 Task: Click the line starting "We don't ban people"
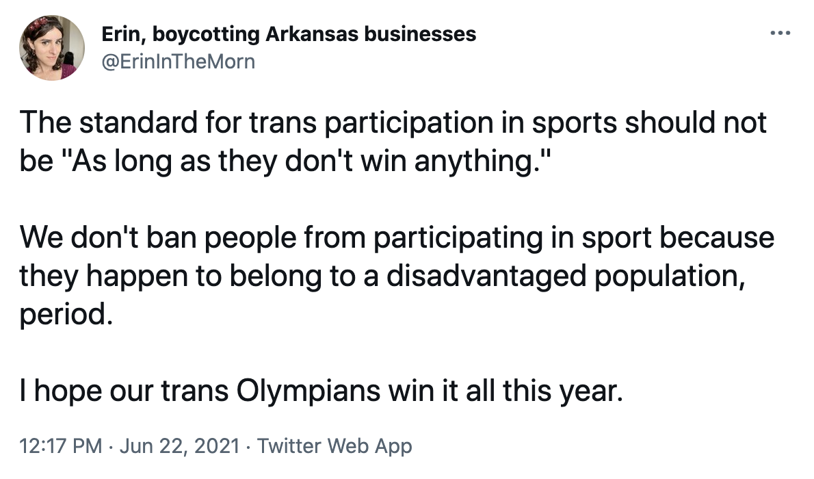(397, 238)
